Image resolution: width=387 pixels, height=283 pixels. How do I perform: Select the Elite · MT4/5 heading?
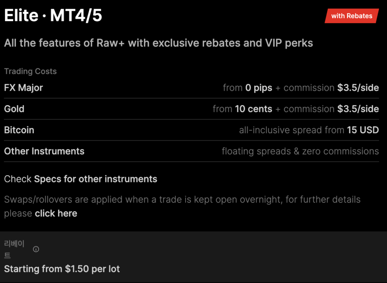tap(53, 16)
